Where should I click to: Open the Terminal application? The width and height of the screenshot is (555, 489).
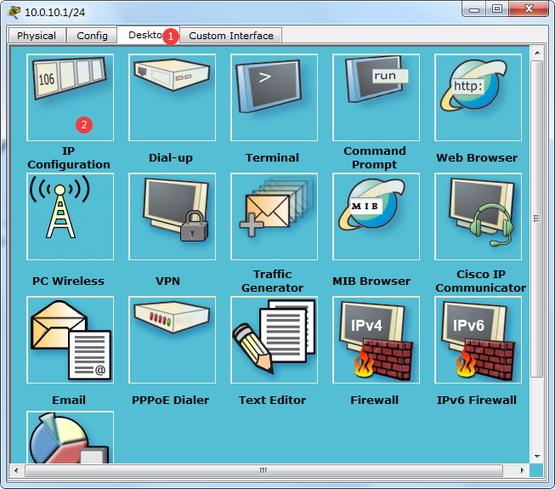point(274,97)
